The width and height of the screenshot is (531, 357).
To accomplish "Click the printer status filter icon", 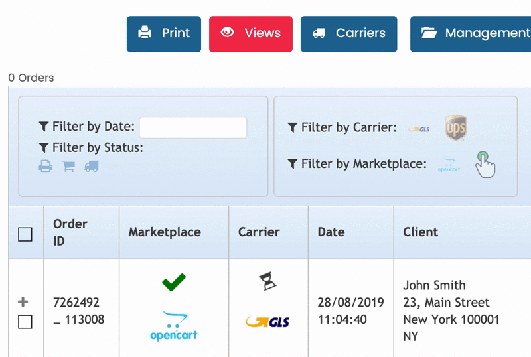I will 45,166.
